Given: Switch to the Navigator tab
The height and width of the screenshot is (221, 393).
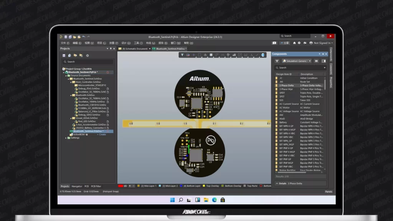Looking at the screenshot, I should [x=77, y=186].
